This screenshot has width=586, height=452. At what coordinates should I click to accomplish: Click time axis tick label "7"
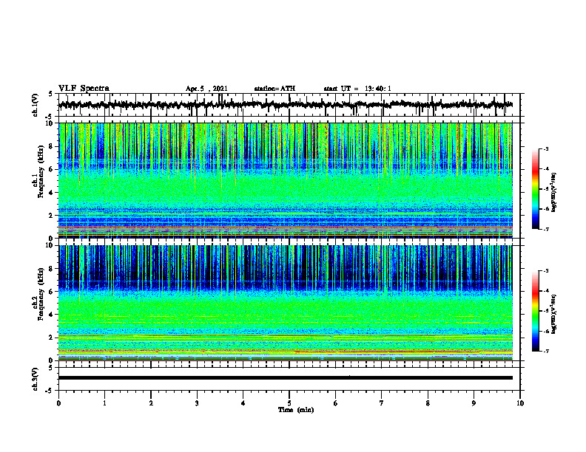382,403
